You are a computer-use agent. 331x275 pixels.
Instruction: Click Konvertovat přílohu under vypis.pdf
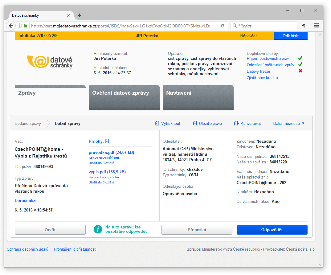[104, 177]
